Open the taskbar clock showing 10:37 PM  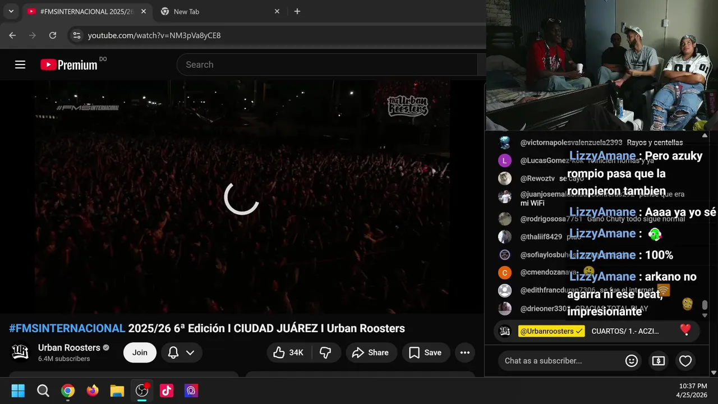tap(691, 391)
